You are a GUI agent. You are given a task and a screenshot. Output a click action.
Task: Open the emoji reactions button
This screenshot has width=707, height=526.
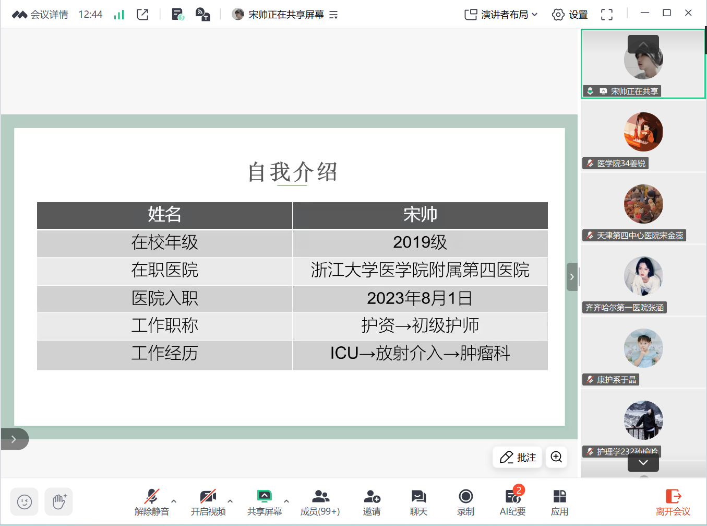click(x=25, y=502)
